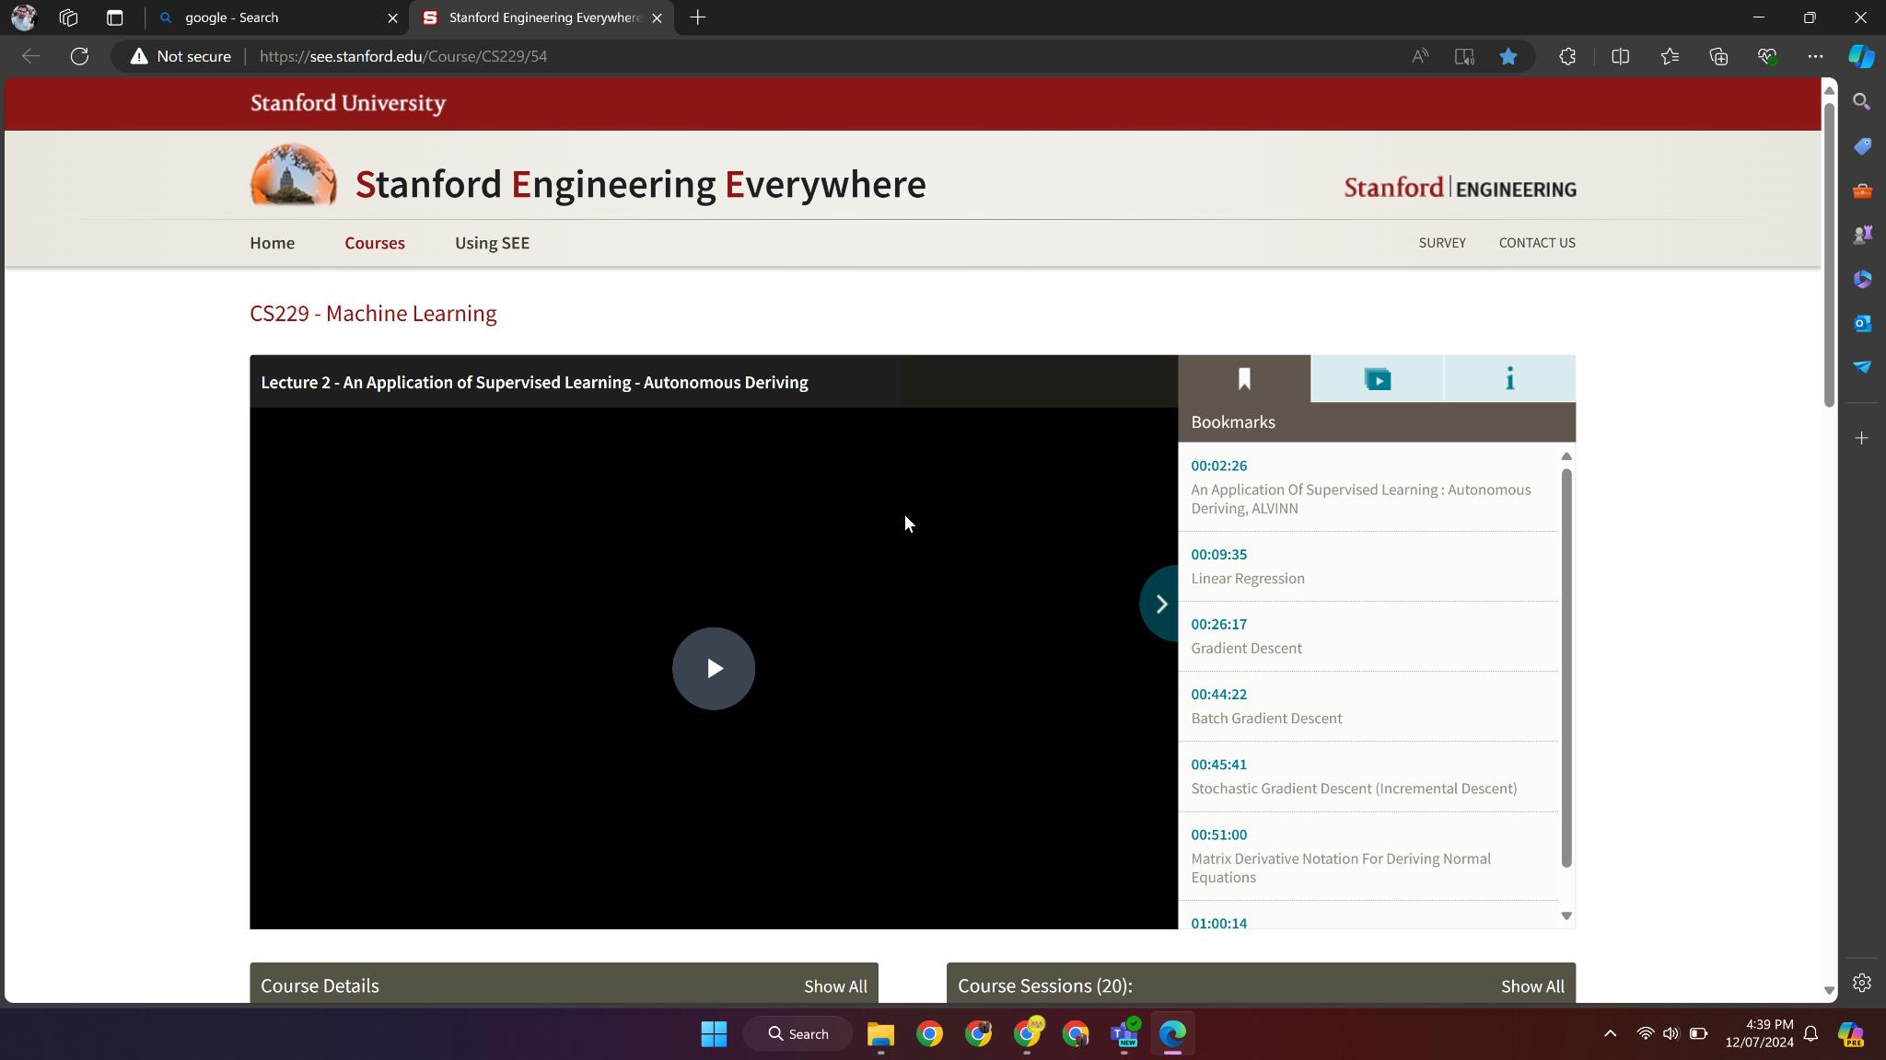1886x1060 pixels.
Task: Jump to Stochastic Gradient Descent 00:45:41
Action: 1218,764
